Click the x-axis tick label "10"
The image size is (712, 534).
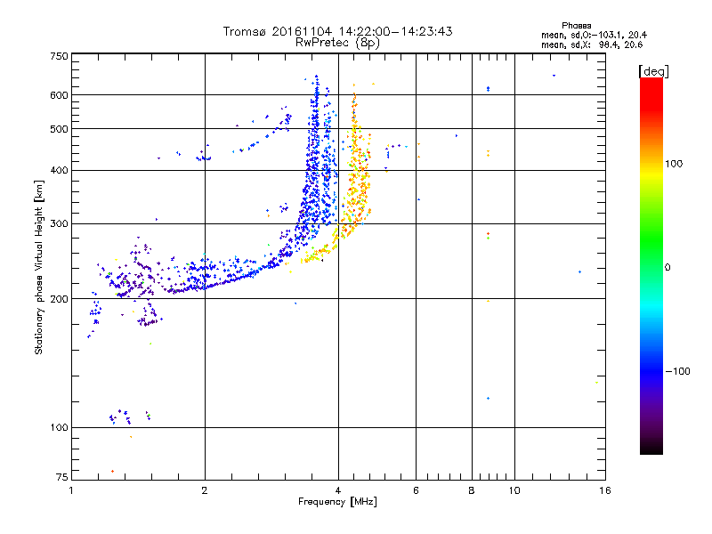click(514, 490)
